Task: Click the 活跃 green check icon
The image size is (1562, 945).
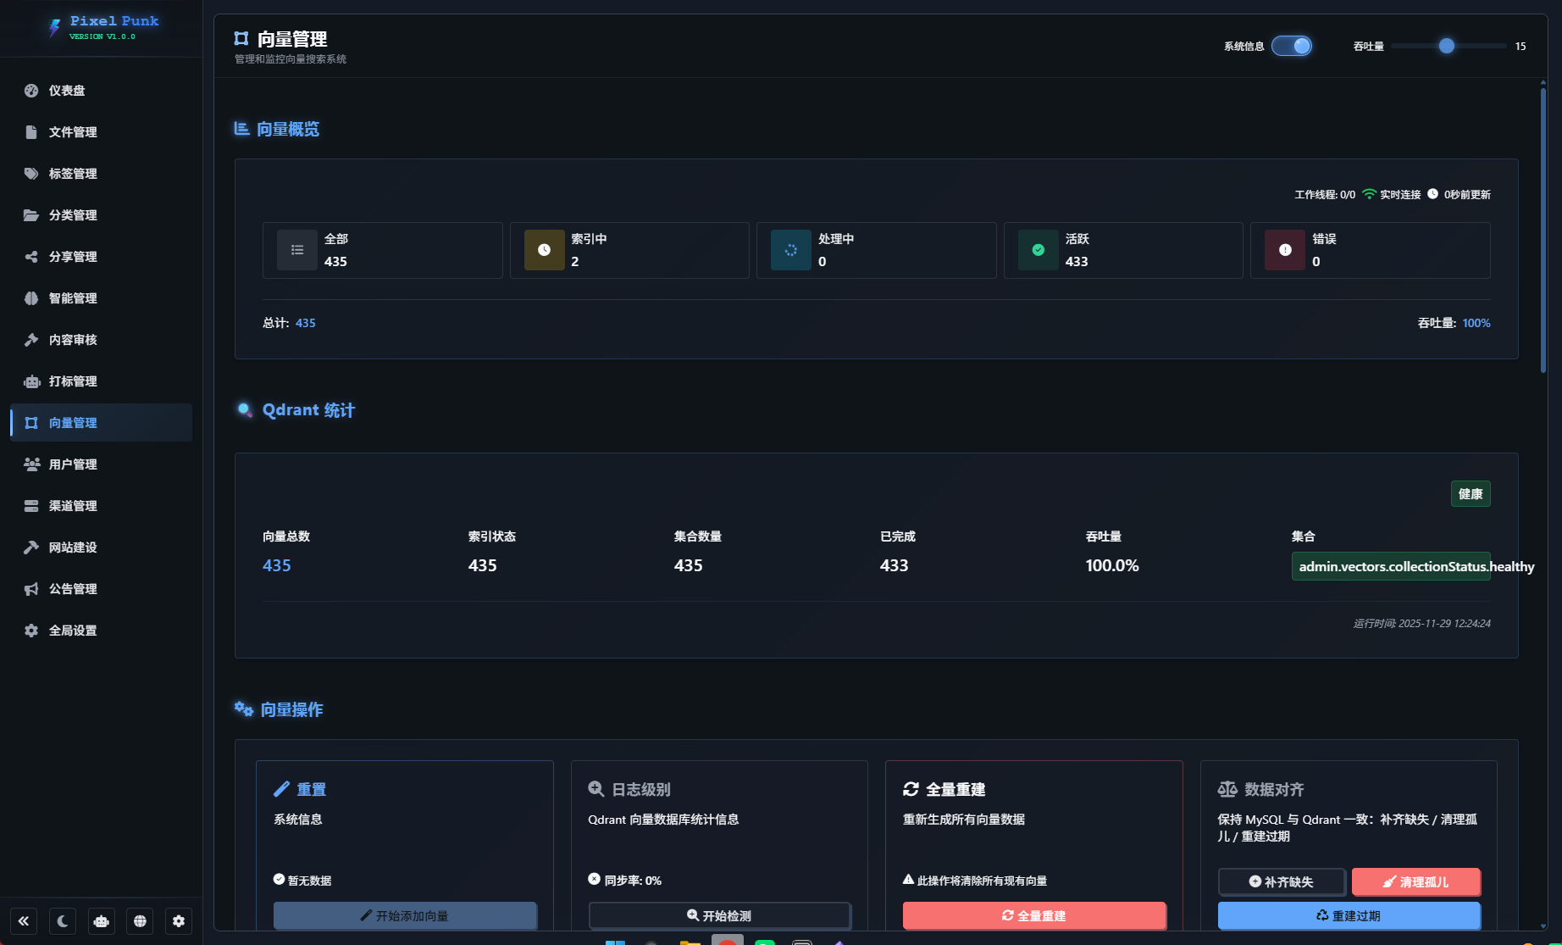Action: click(x=1038, y=250)
